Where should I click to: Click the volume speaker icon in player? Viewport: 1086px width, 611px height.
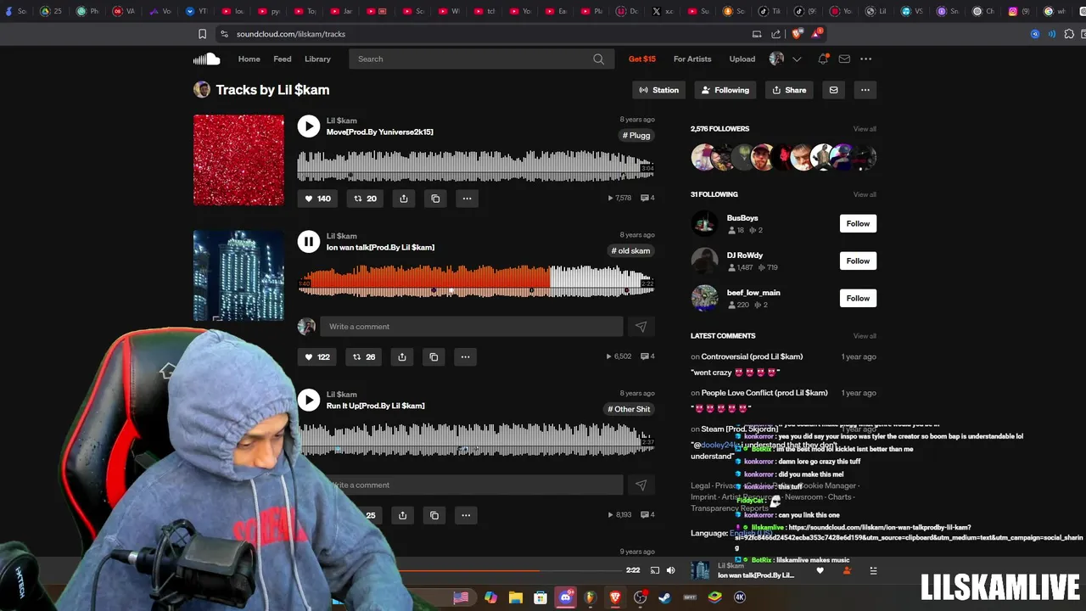tap(670, 570)
